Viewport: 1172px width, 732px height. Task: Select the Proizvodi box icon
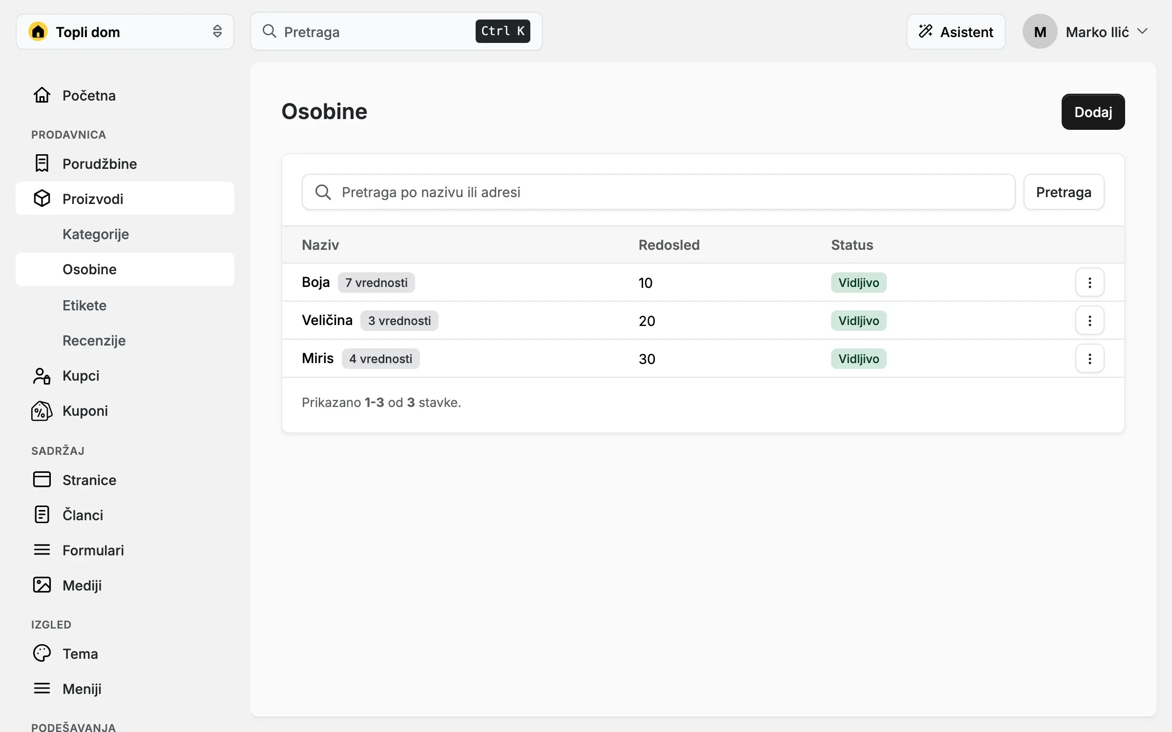tap(42, 199)
